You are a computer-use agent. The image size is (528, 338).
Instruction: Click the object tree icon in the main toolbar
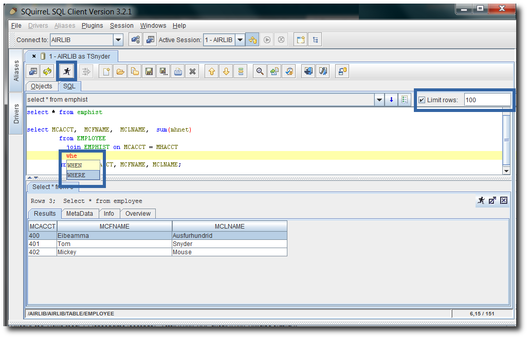315,40
